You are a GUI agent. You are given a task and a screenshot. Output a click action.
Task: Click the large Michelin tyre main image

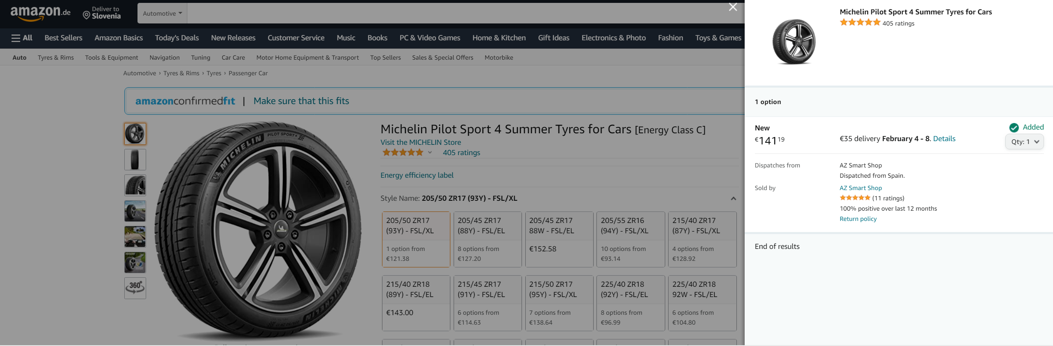point(259,231)
